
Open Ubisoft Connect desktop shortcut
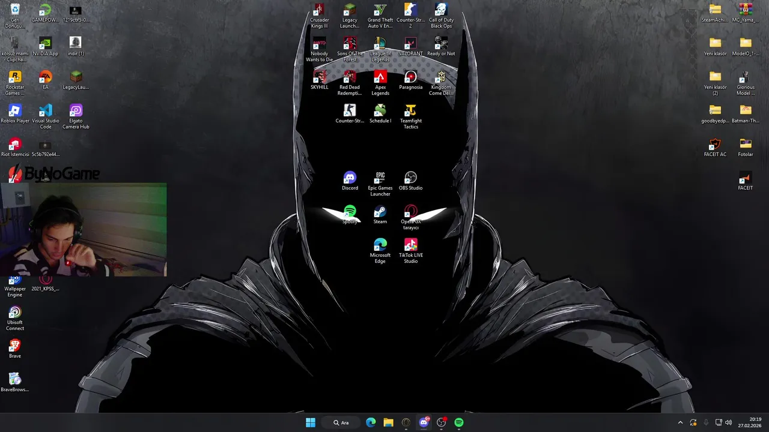pyautogui.click(x=15, y=319)
